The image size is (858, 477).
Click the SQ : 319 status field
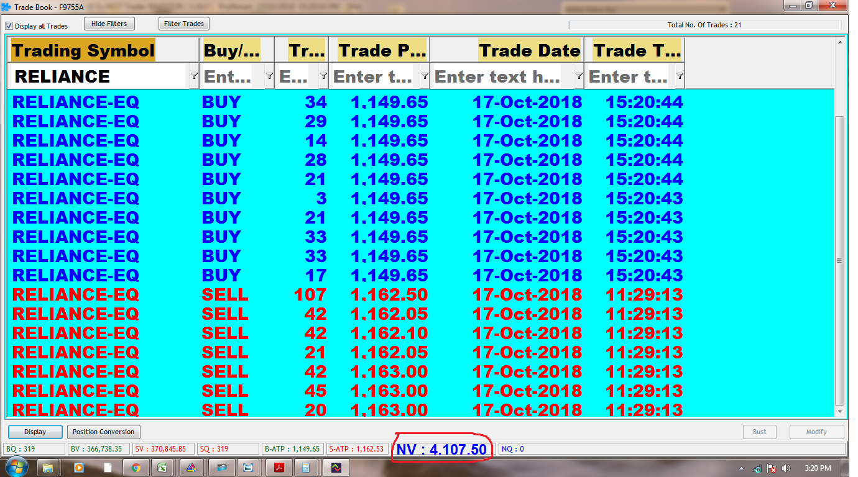click(228, 448)
